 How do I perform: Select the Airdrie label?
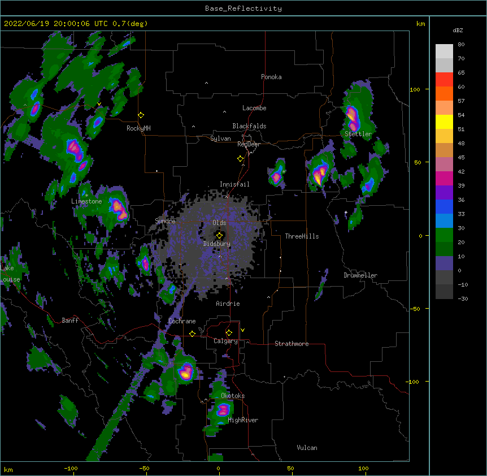pos(228,304)
